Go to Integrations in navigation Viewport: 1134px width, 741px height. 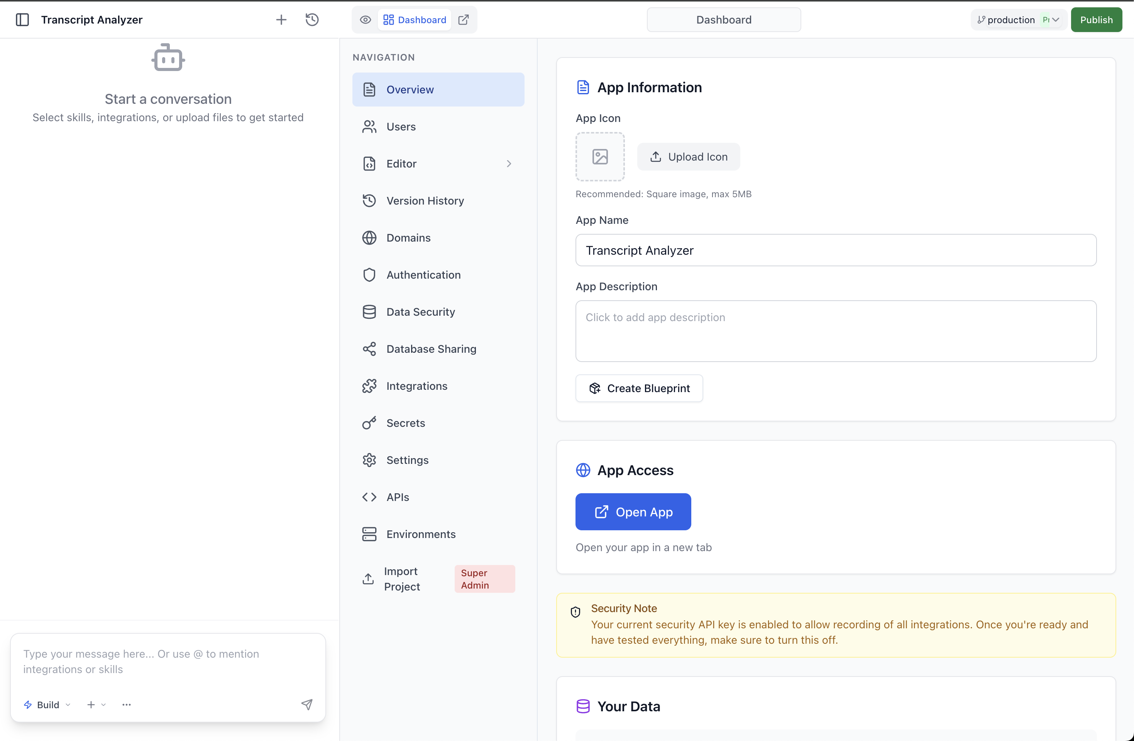tap(416, 386)
